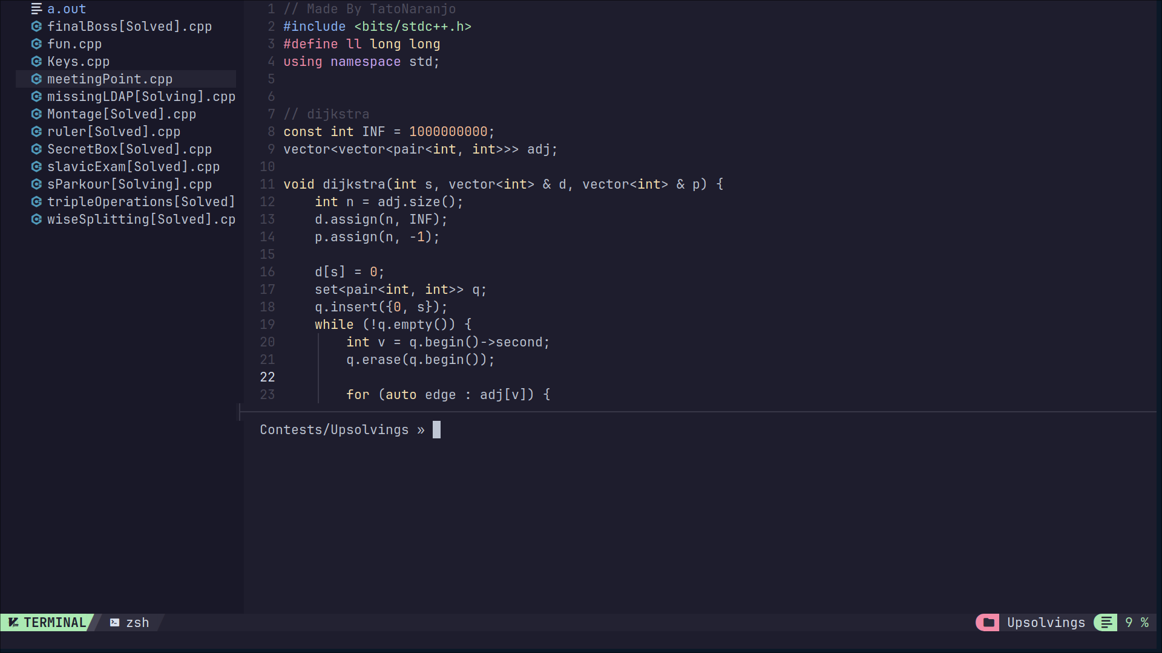
Task: Click the C++ icon beside ruler[Solved].cpp
Action: click(x=36, y=132)
